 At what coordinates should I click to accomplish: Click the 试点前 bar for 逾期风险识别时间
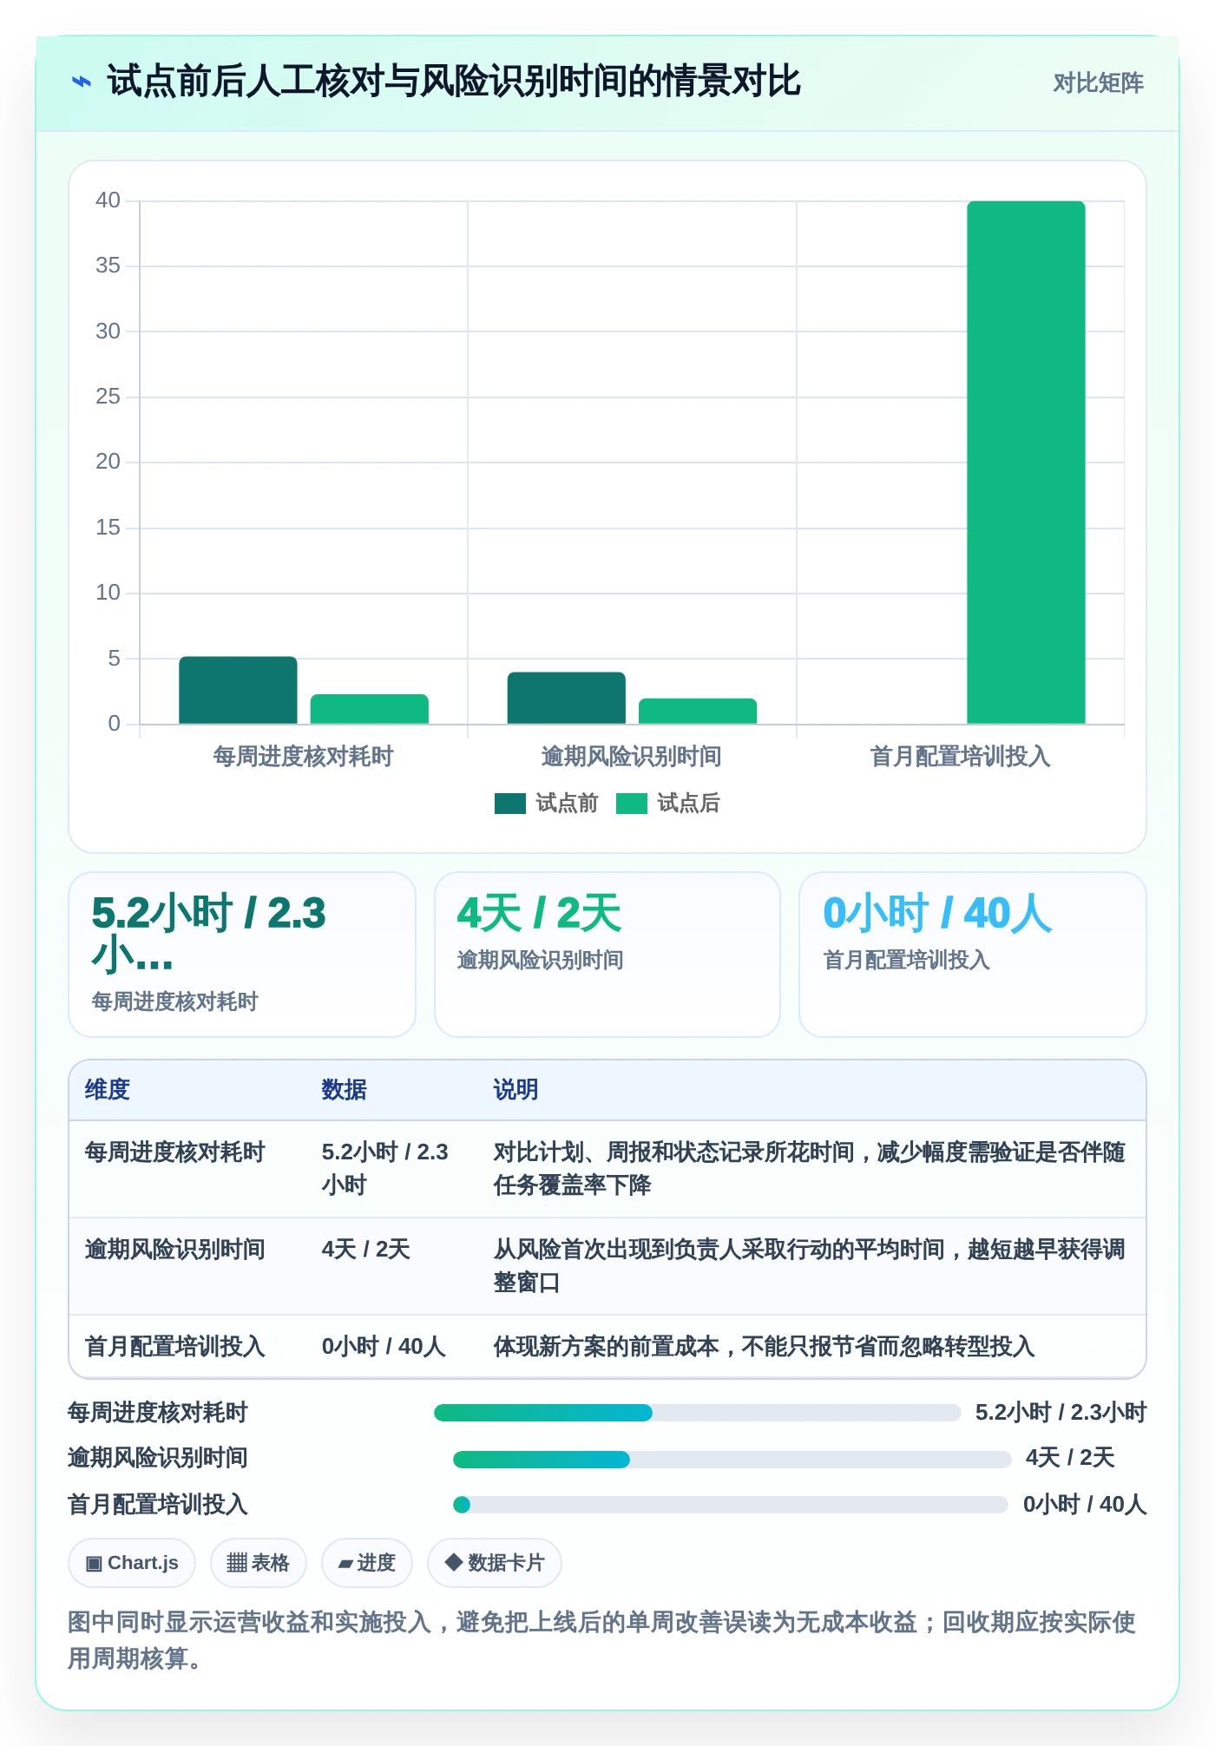(x=567, y=698)
